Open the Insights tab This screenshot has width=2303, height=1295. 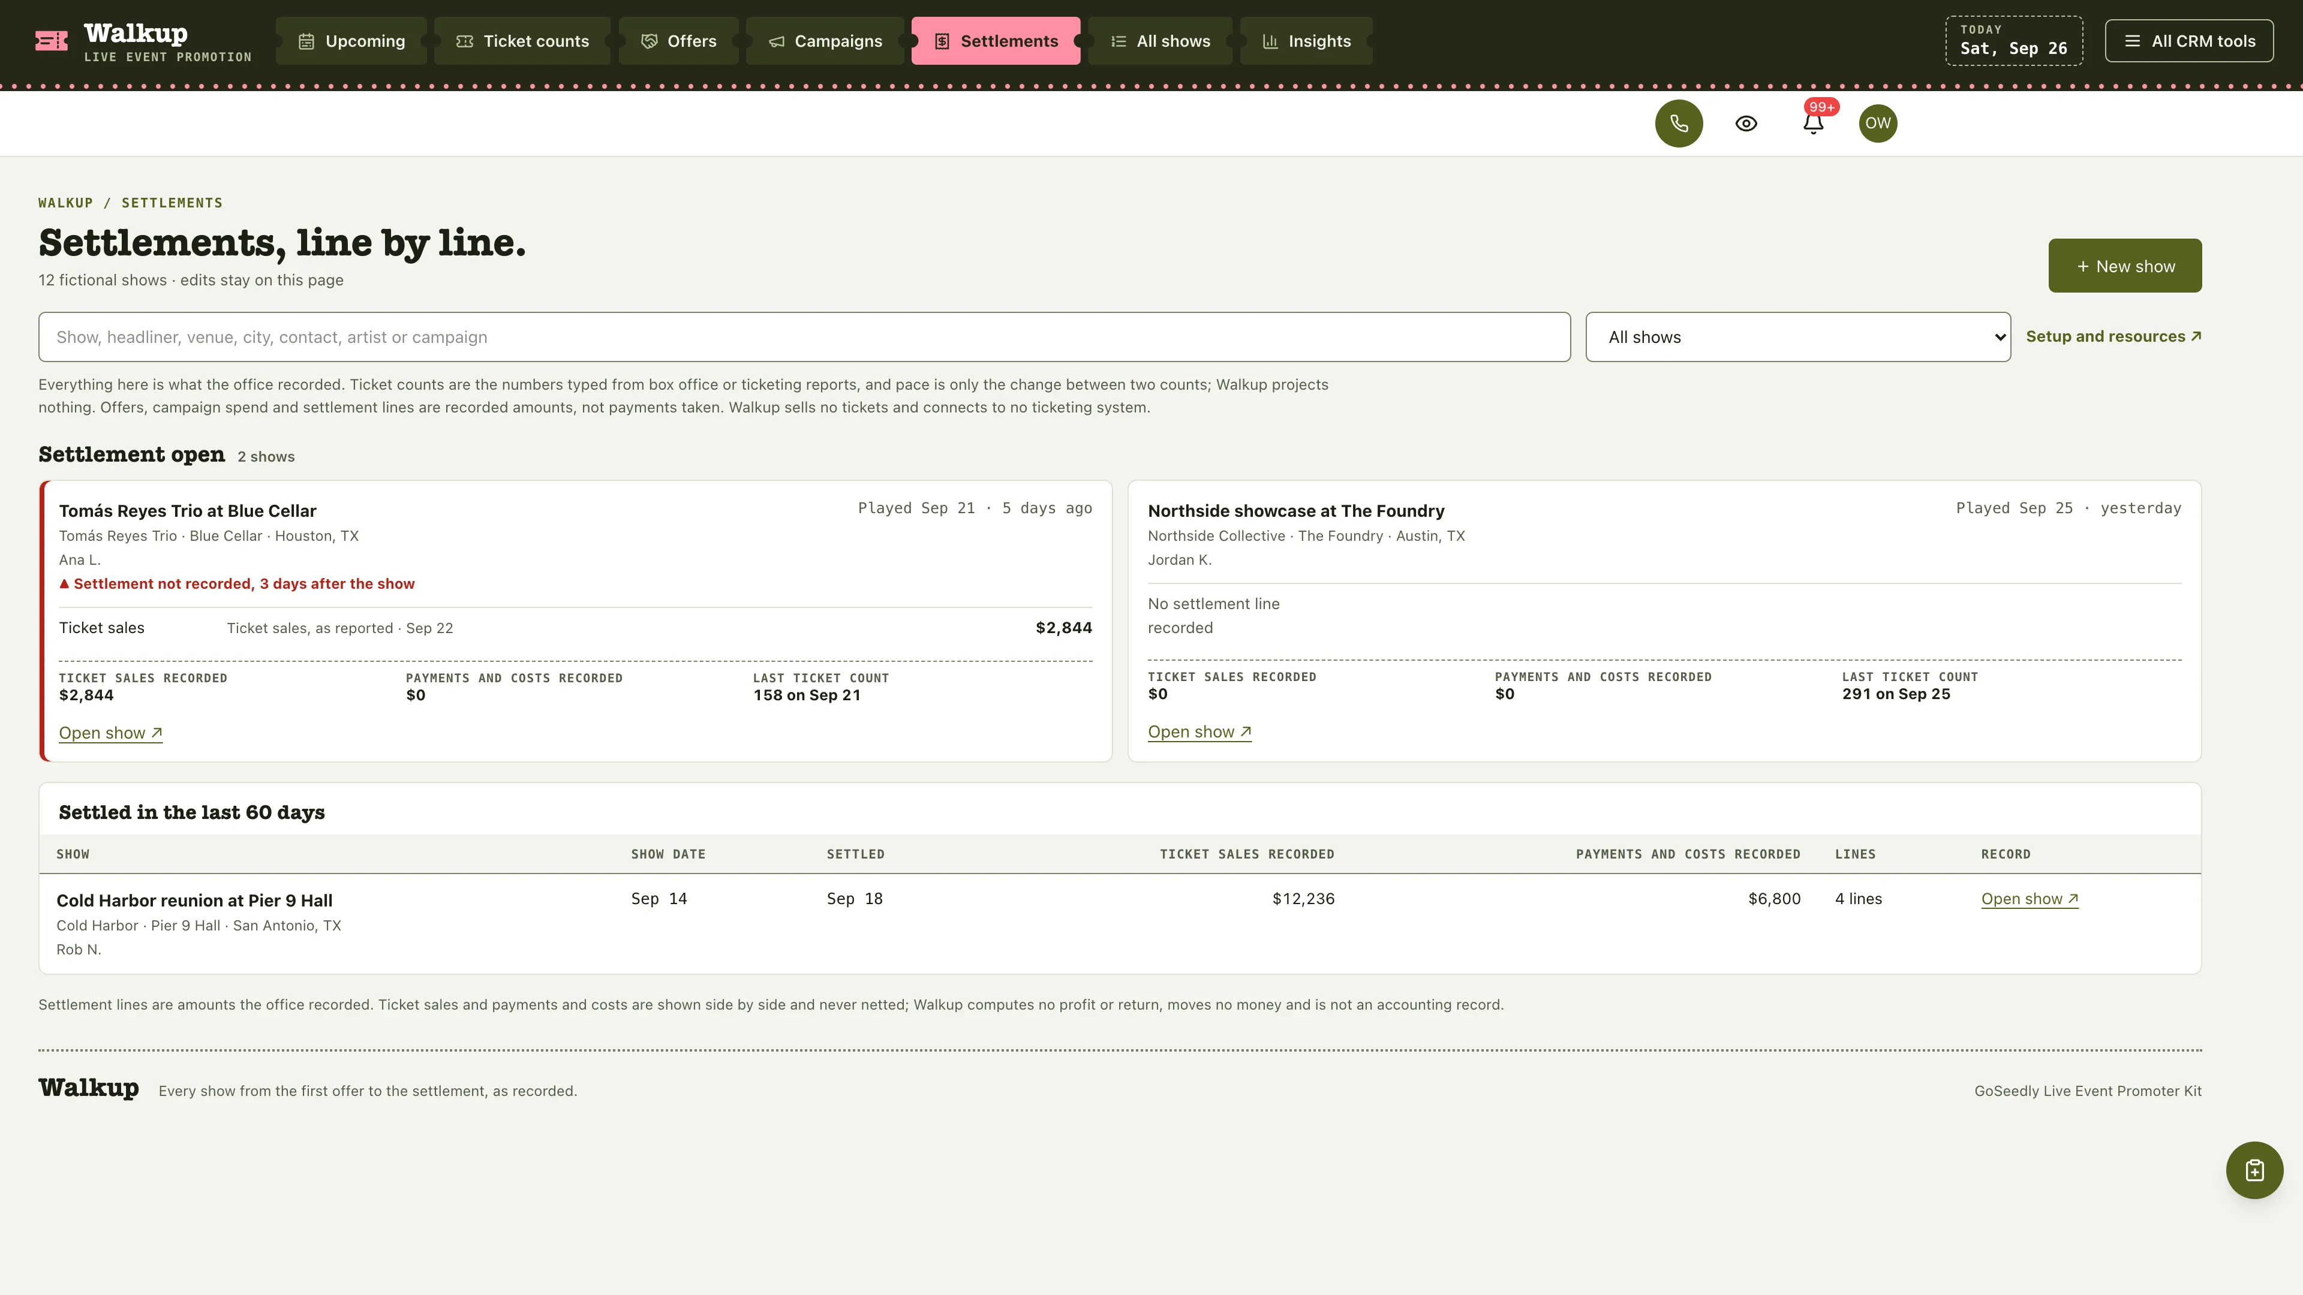1306,41
